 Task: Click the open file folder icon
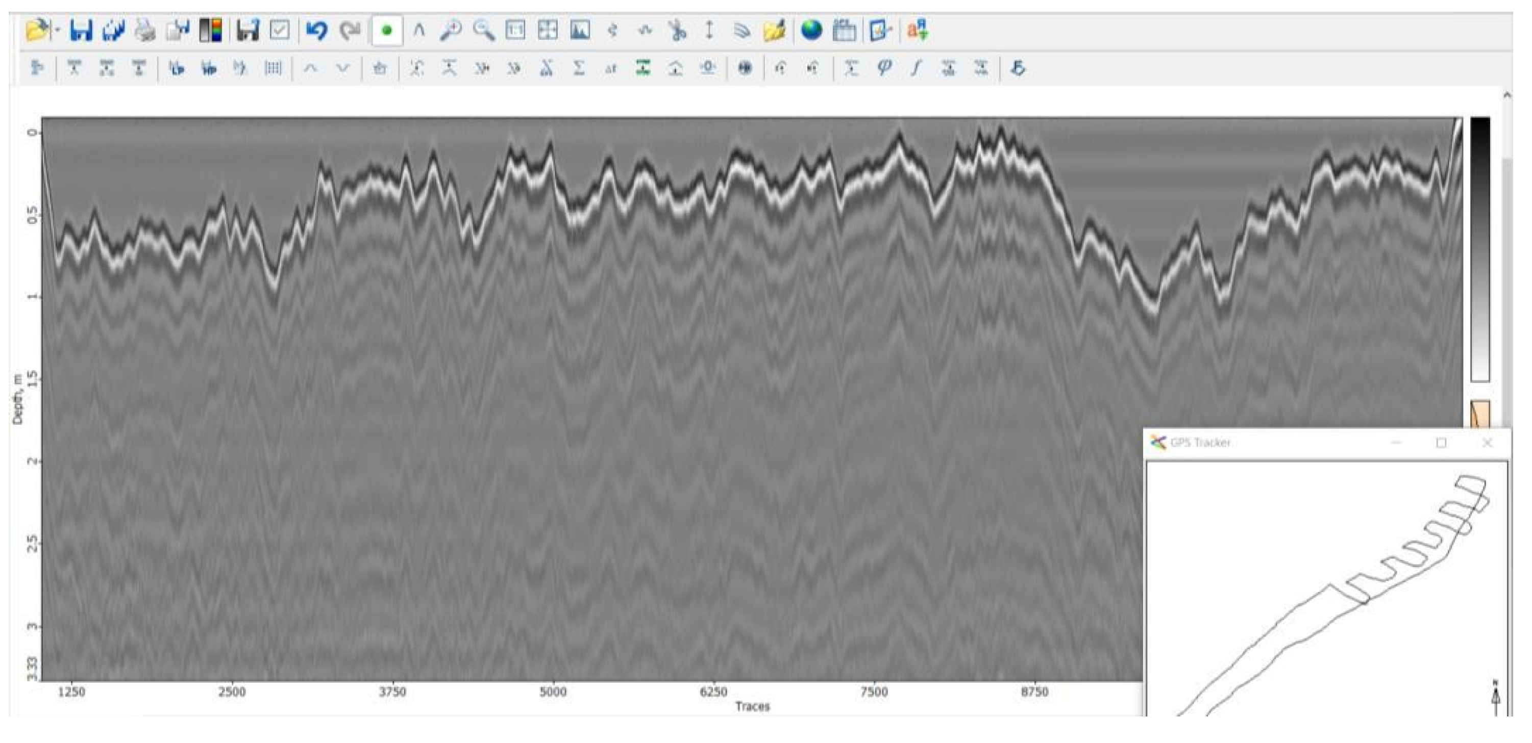pos(37,30)
